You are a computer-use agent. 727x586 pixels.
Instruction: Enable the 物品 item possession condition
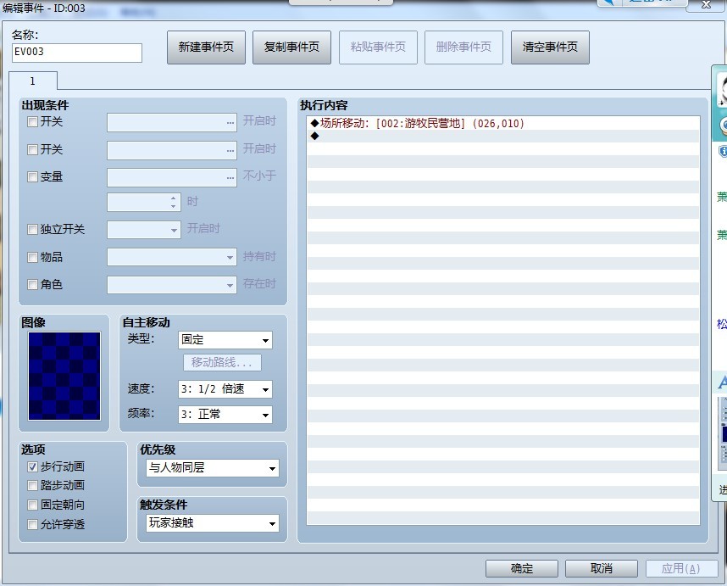(x=32, y=257)
